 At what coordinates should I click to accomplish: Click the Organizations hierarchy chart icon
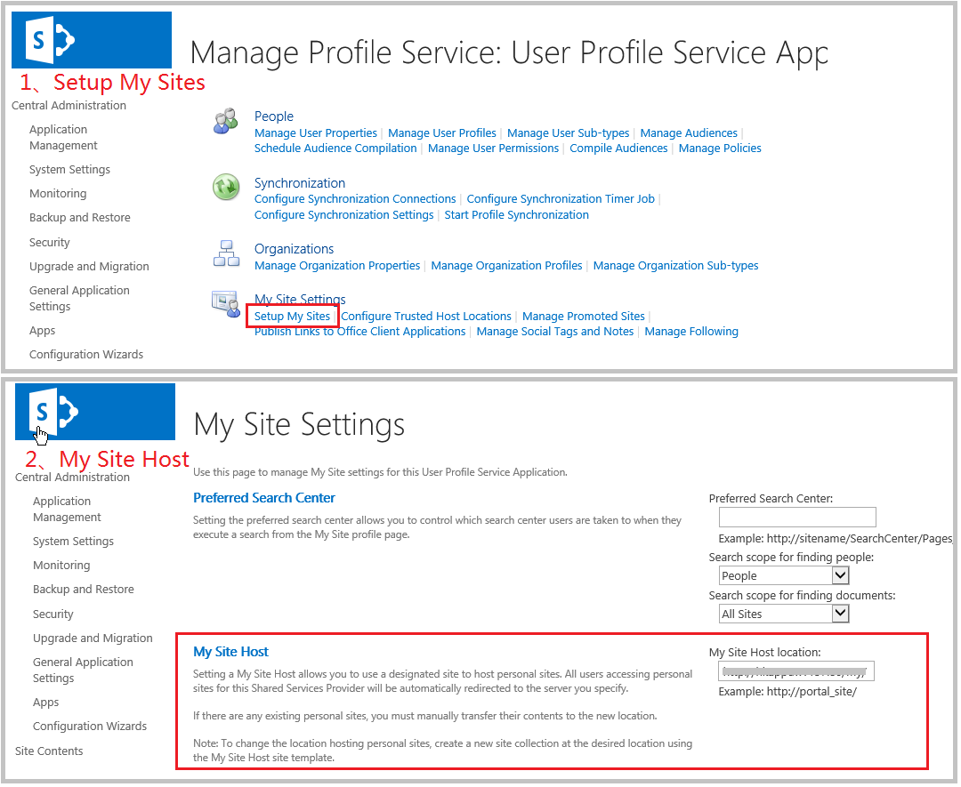tap(226, 253)
